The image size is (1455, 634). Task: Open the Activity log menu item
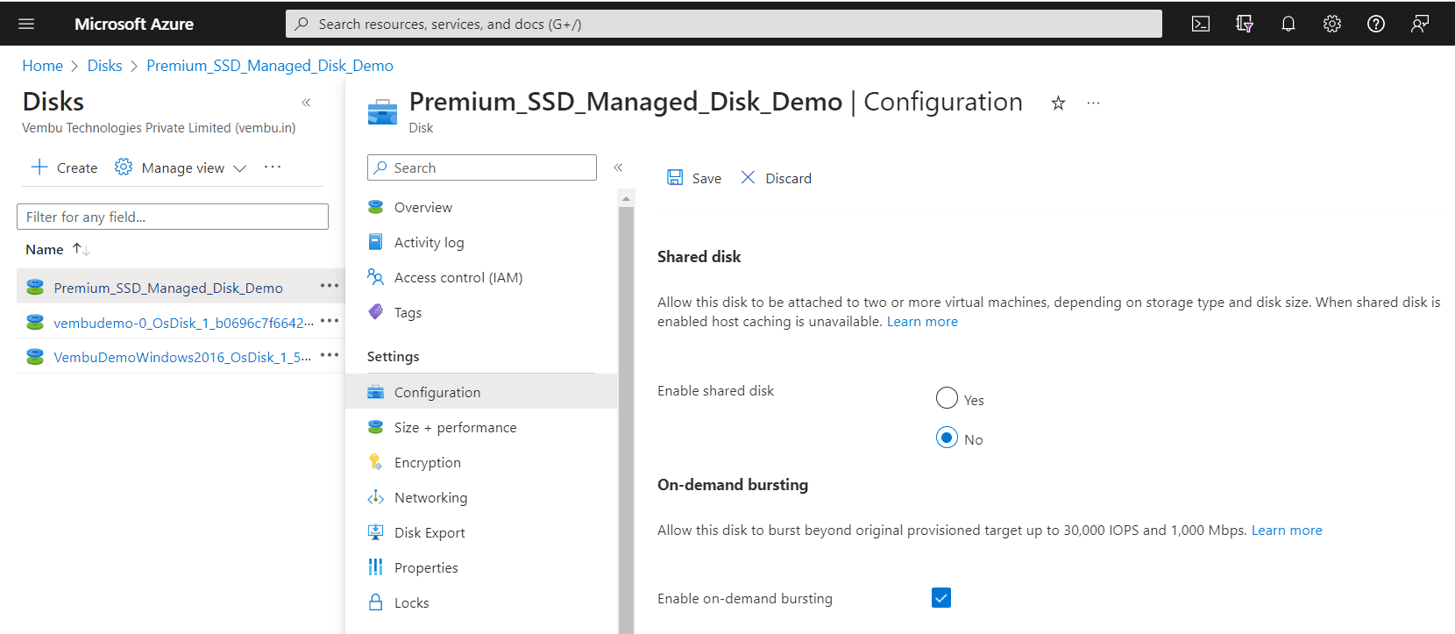481,242
